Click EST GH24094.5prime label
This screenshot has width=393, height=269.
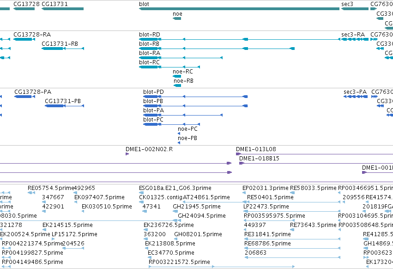(x=201, y=216)
